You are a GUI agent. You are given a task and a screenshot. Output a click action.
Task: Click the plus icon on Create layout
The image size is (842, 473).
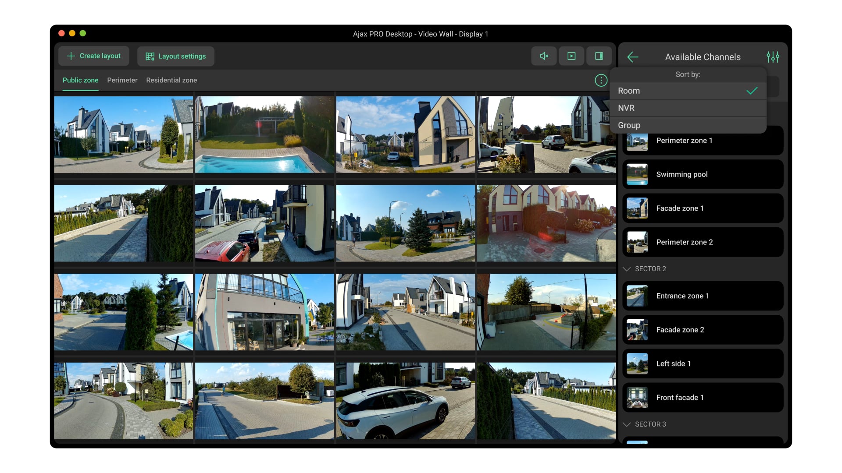point(71,56)
